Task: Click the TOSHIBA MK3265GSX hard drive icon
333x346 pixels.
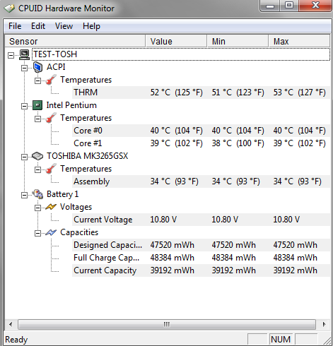Action: [37, 156]
